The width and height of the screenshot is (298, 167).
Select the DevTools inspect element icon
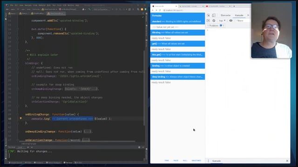click(x=209, y=15)
